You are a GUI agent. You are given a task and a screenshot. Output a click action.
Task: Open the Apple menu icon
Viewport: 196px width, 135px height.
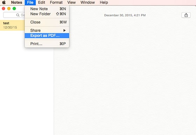pos(4,2)
